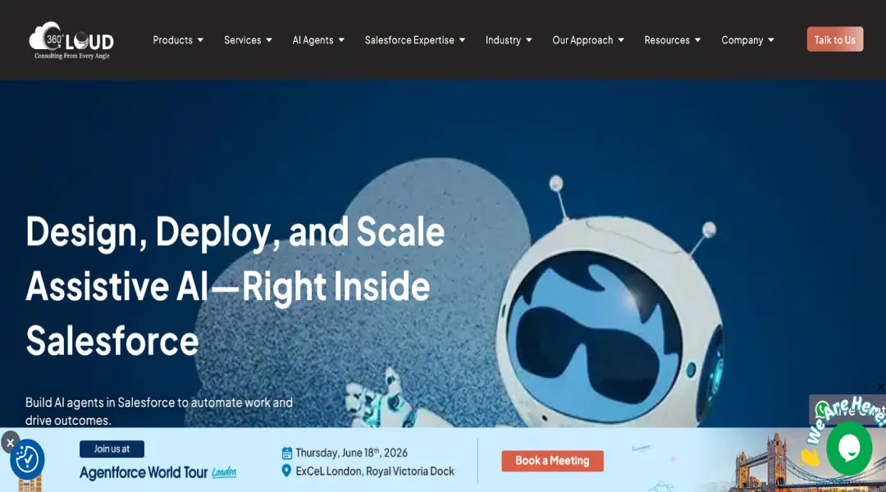Open the Services menu

click(x=242, y=40)
